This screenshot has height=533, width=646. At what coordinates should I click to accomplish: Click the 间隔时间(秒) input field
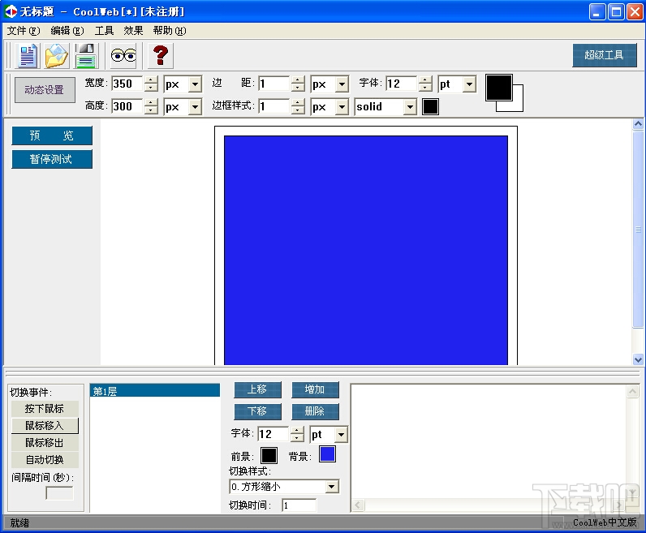pos(60,493)
